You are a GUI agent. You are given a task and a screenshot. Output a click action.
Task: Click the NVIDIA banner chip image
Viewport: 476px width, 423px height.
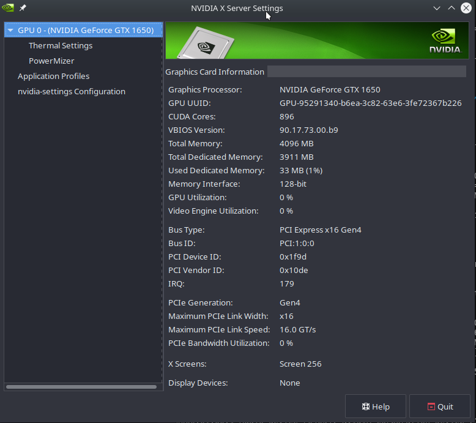point(206,43)
